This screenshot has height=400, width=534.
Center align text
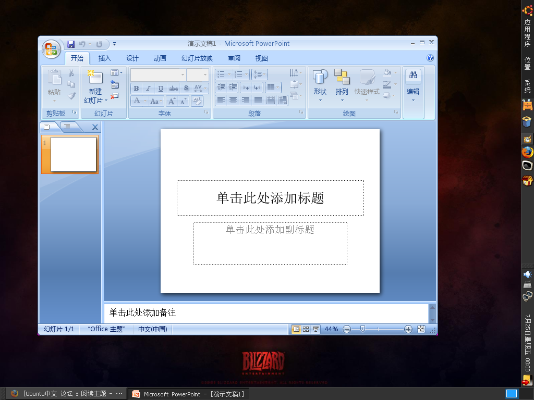point(233,101)
